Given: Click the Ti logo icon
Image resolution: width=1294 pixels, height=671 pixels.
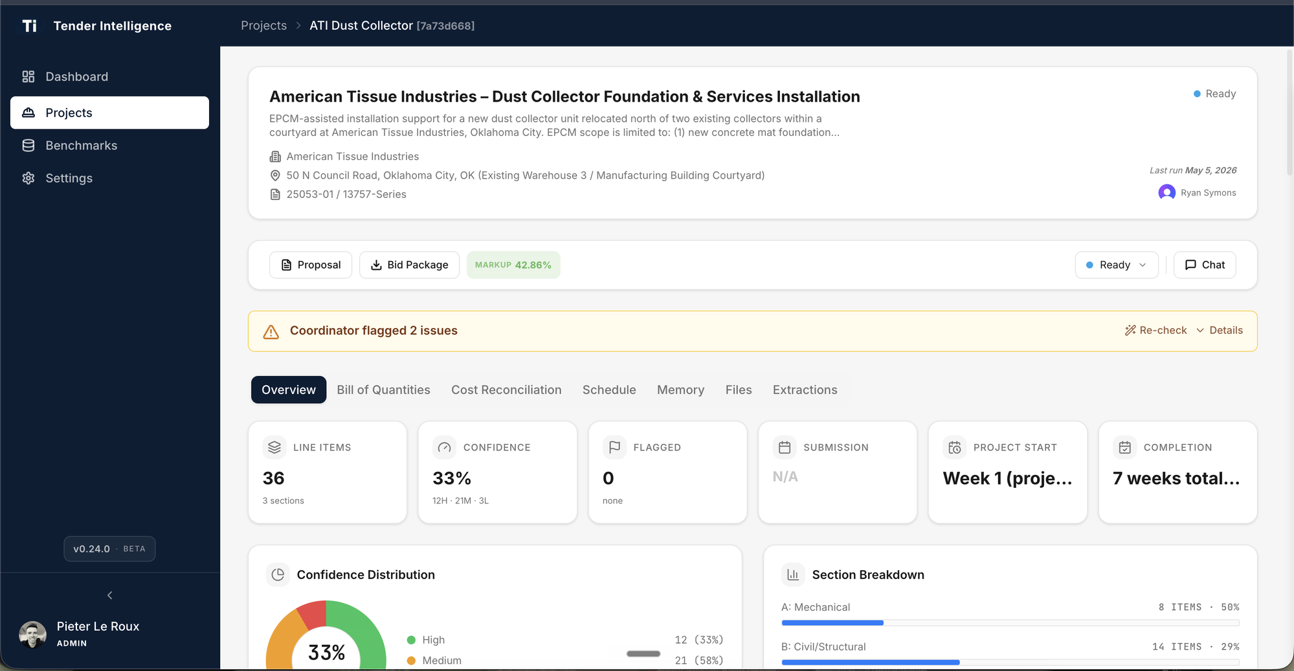Looking at the screenshot, I should click(x=30, y=26).
